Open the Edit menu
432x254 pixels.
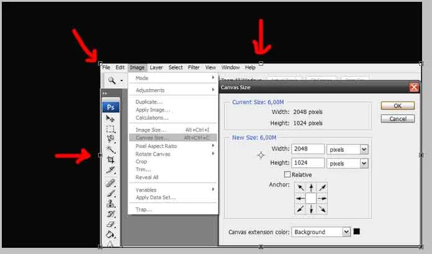[120, 68]
